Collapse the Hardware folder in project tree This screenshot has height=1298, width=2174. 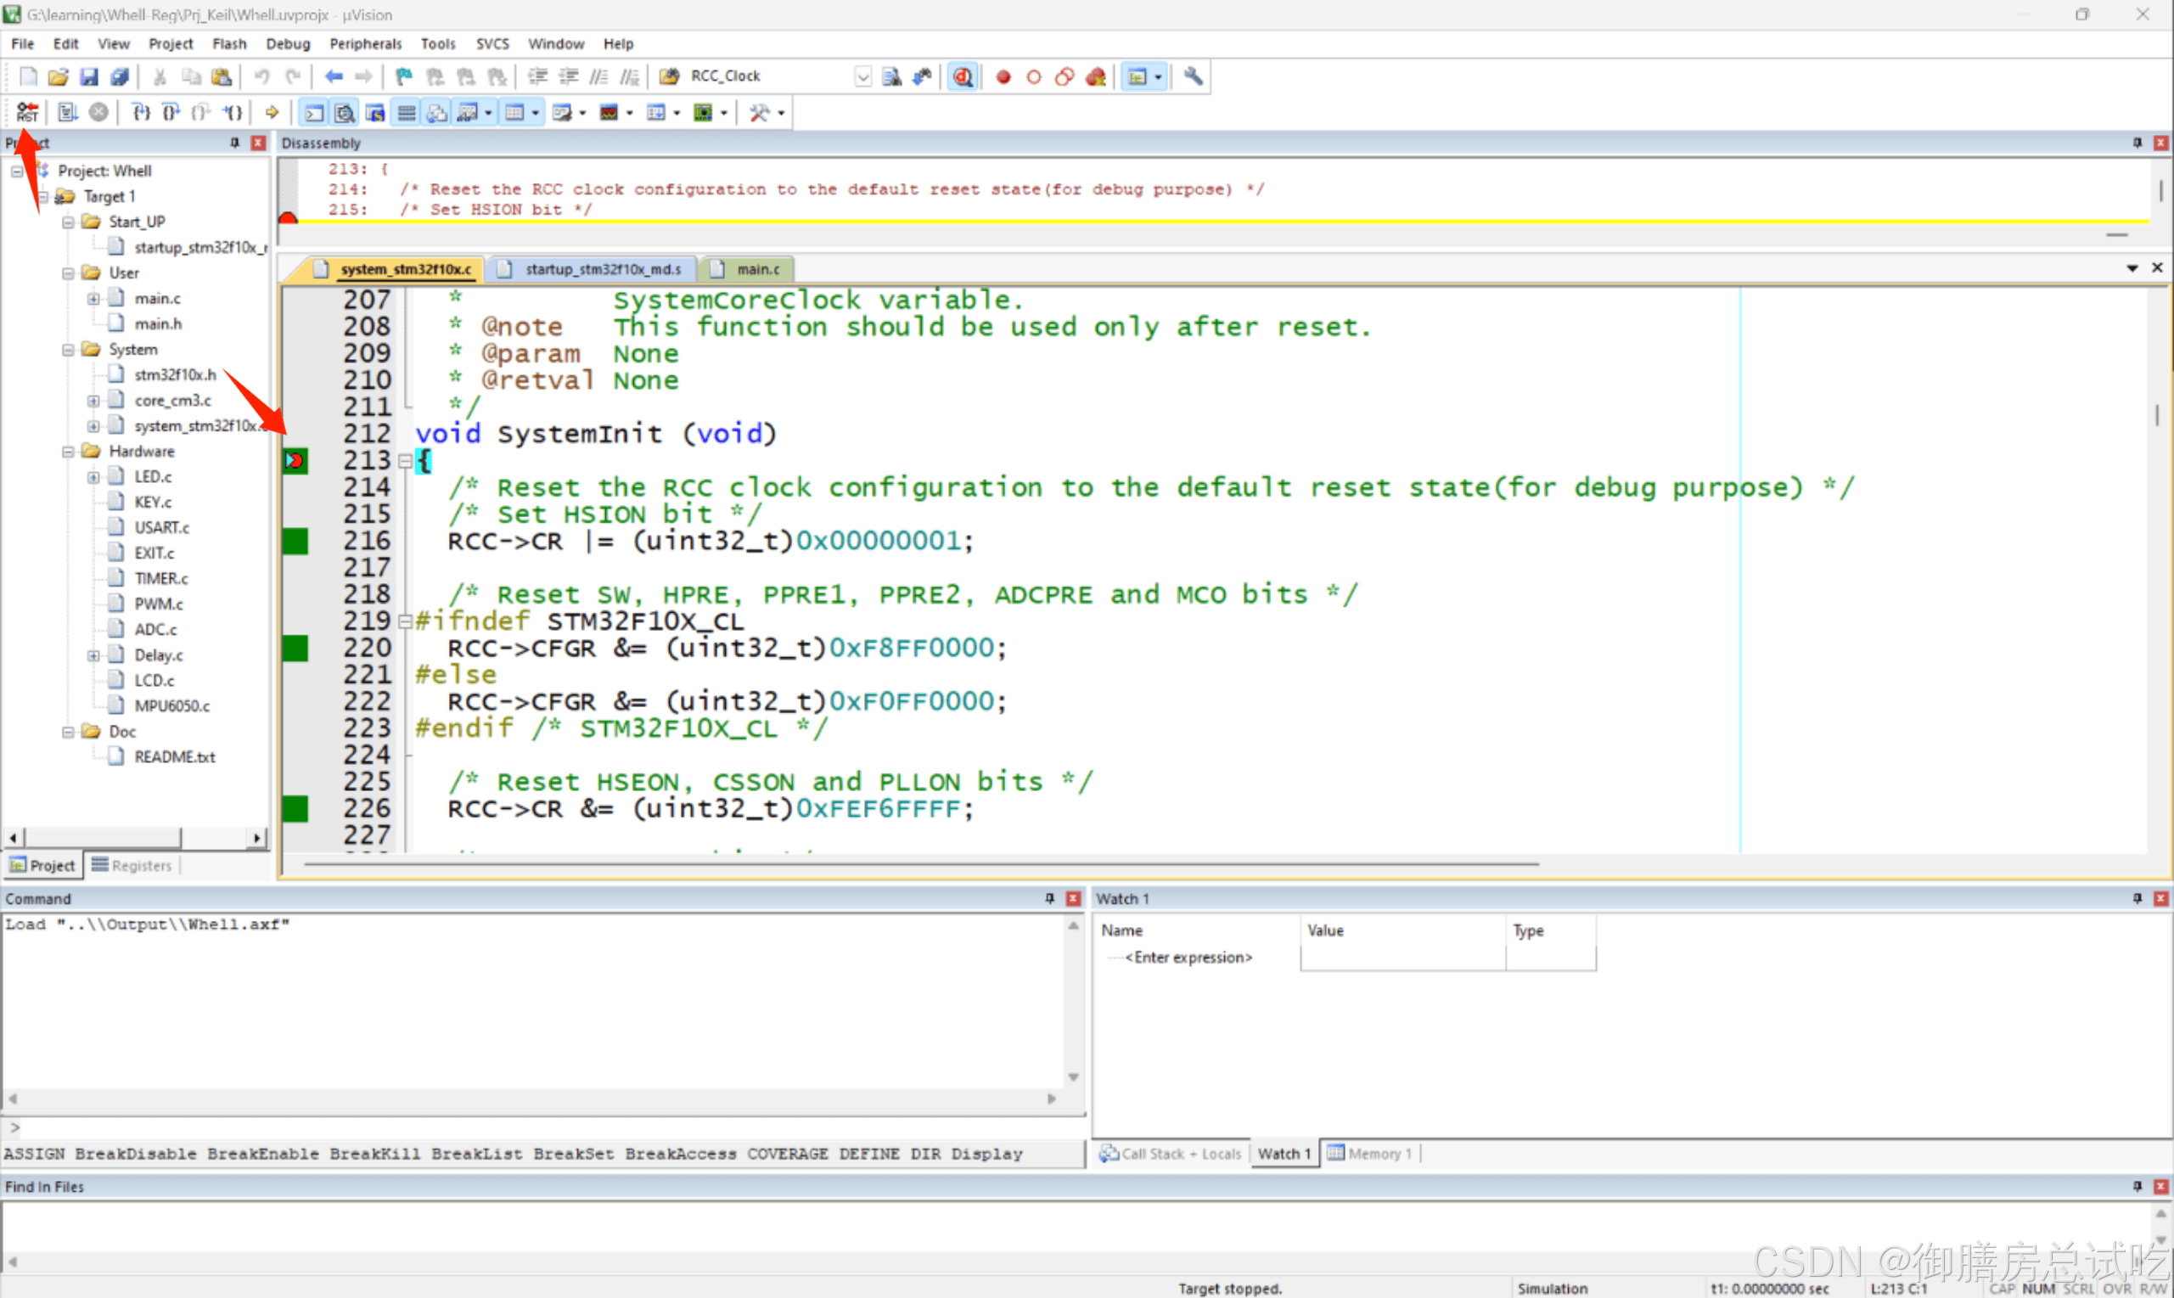point(68,452)
